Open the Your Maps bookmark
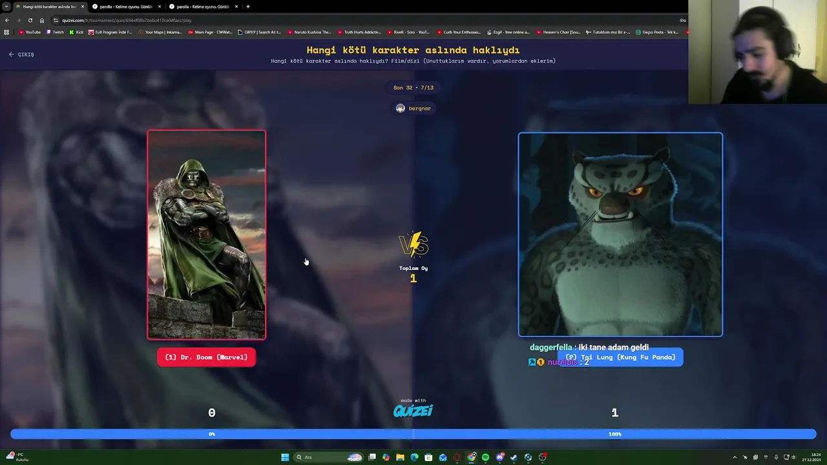Screen dimensions: 827x465 point(160,32)
